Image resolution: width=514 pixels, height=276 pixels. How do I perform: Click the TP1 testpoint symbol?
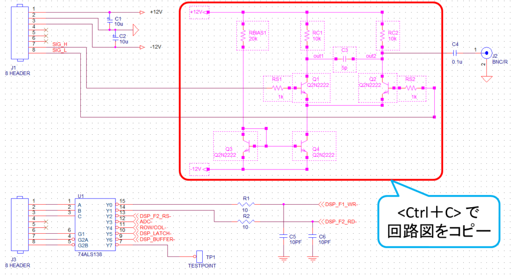tap(199, 255)
